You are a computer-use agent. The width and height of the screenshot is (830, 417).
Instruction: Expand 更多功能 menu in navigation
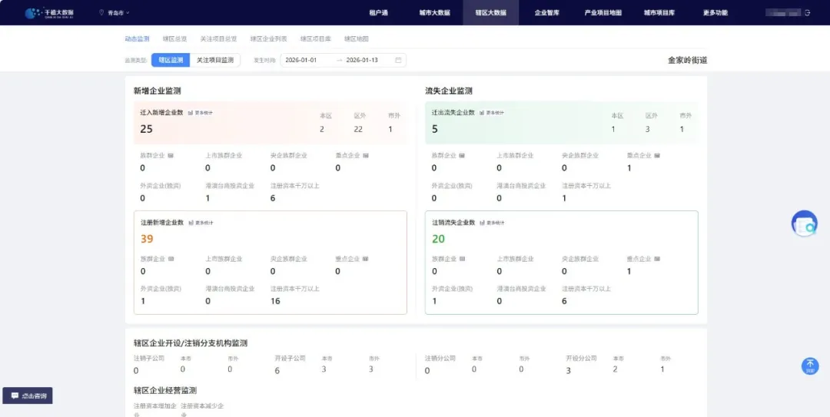715,13
